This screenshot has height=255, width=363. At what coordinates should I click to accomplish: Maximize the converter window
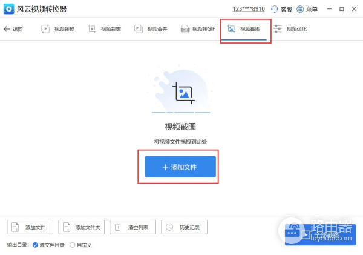(x=342, y=9)
